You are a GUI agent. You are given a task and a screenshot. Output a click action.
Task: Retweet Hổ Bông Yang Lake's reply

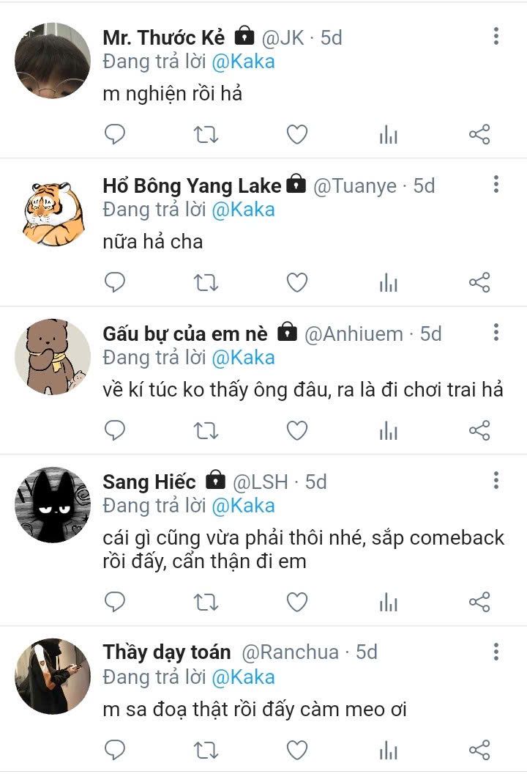click(x=206, y=282)
